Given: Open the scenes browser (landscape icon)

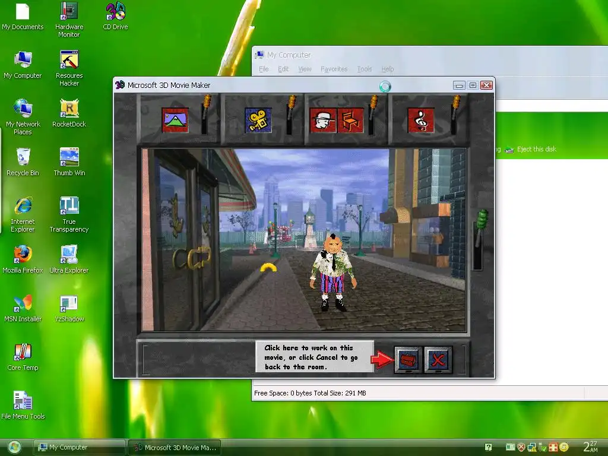Looking at the screenshot, I should pyautogui.click(x=175, y=120).
